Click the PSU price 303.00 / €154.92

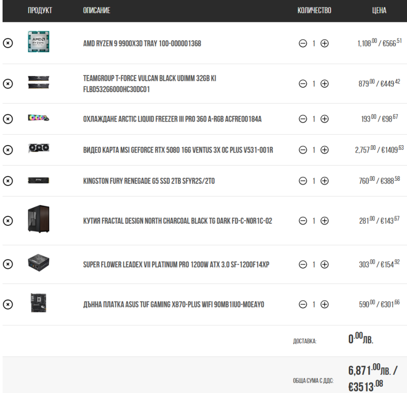380,264
